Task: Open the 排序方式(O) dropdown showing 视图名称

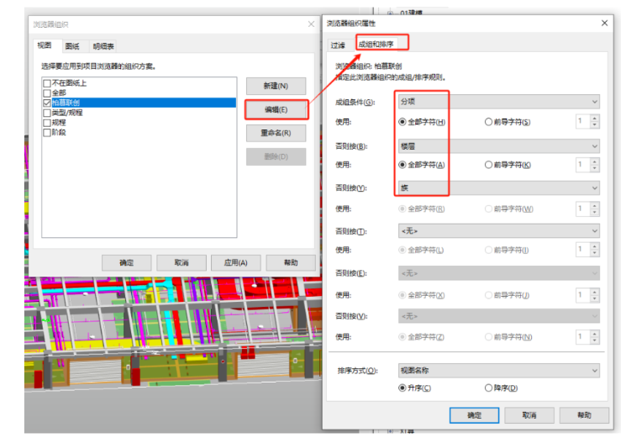Action: pos(499,371)
